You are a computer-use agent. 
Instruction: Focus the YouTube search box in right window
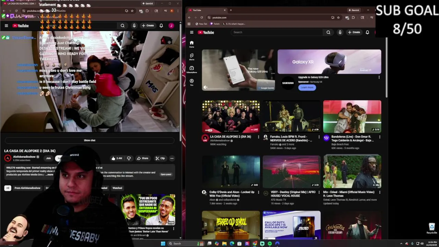tap(277, 32)
